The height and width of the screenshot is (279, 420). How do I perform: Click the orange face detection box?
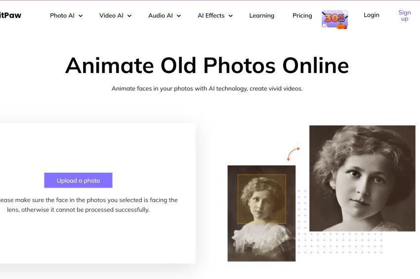click(261, 199)
